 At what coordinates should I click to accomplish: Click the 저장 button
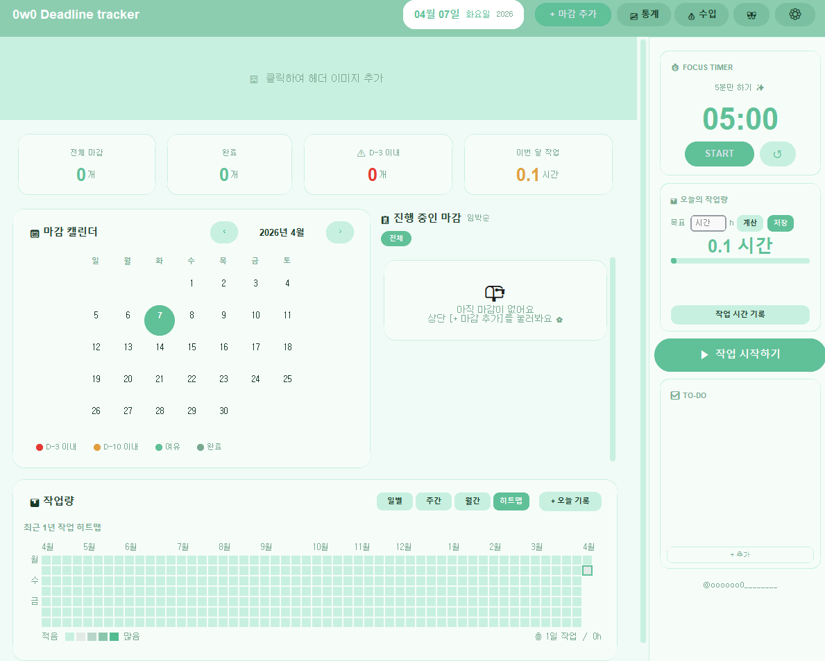coord(781,223)
